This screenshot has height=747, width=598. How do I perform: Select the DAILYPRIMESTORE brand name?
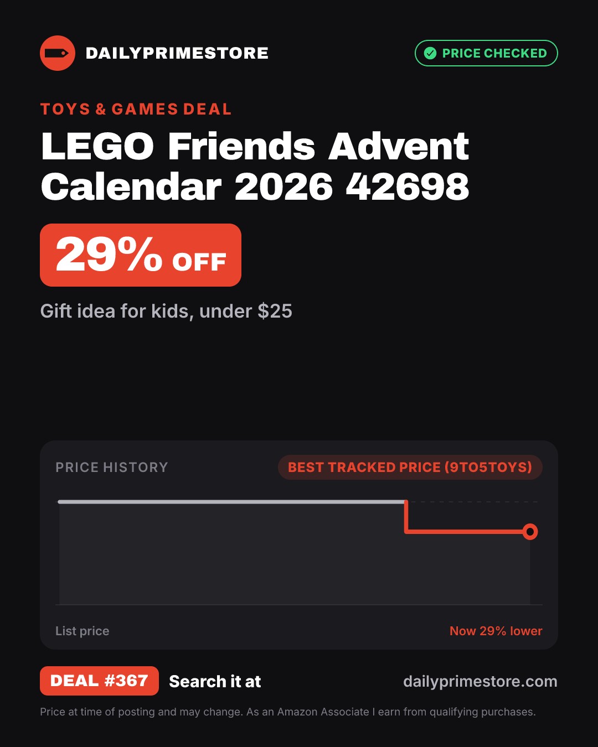(x=177, y=53)
